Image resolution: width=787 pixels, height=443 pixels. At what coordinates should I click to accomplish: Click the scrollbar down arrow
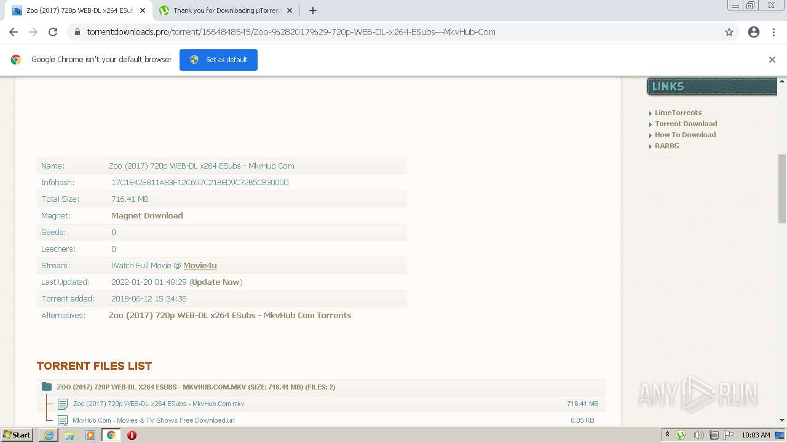(782, 420)
